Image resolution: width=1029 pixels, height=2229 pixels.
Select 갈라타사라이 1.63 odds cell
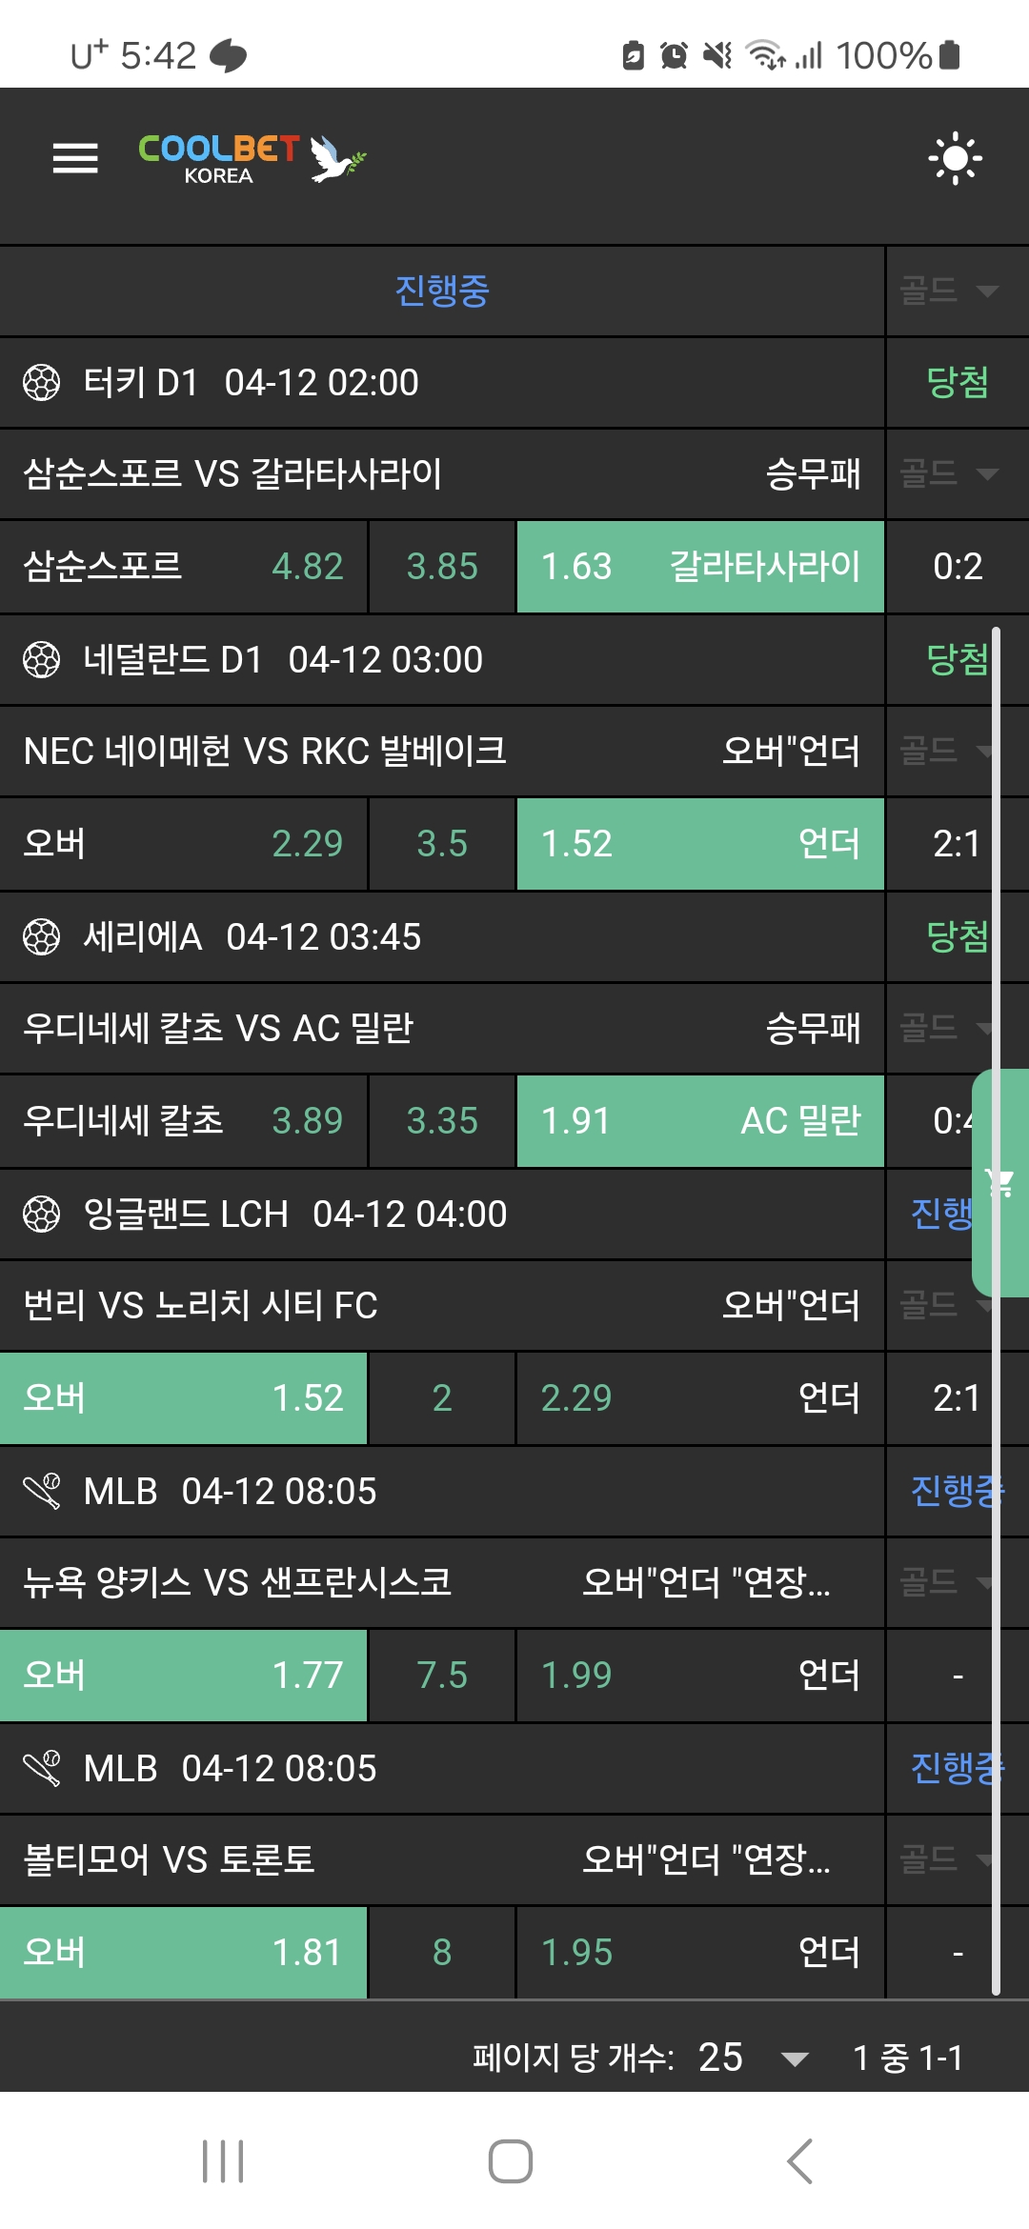point(700,567)
